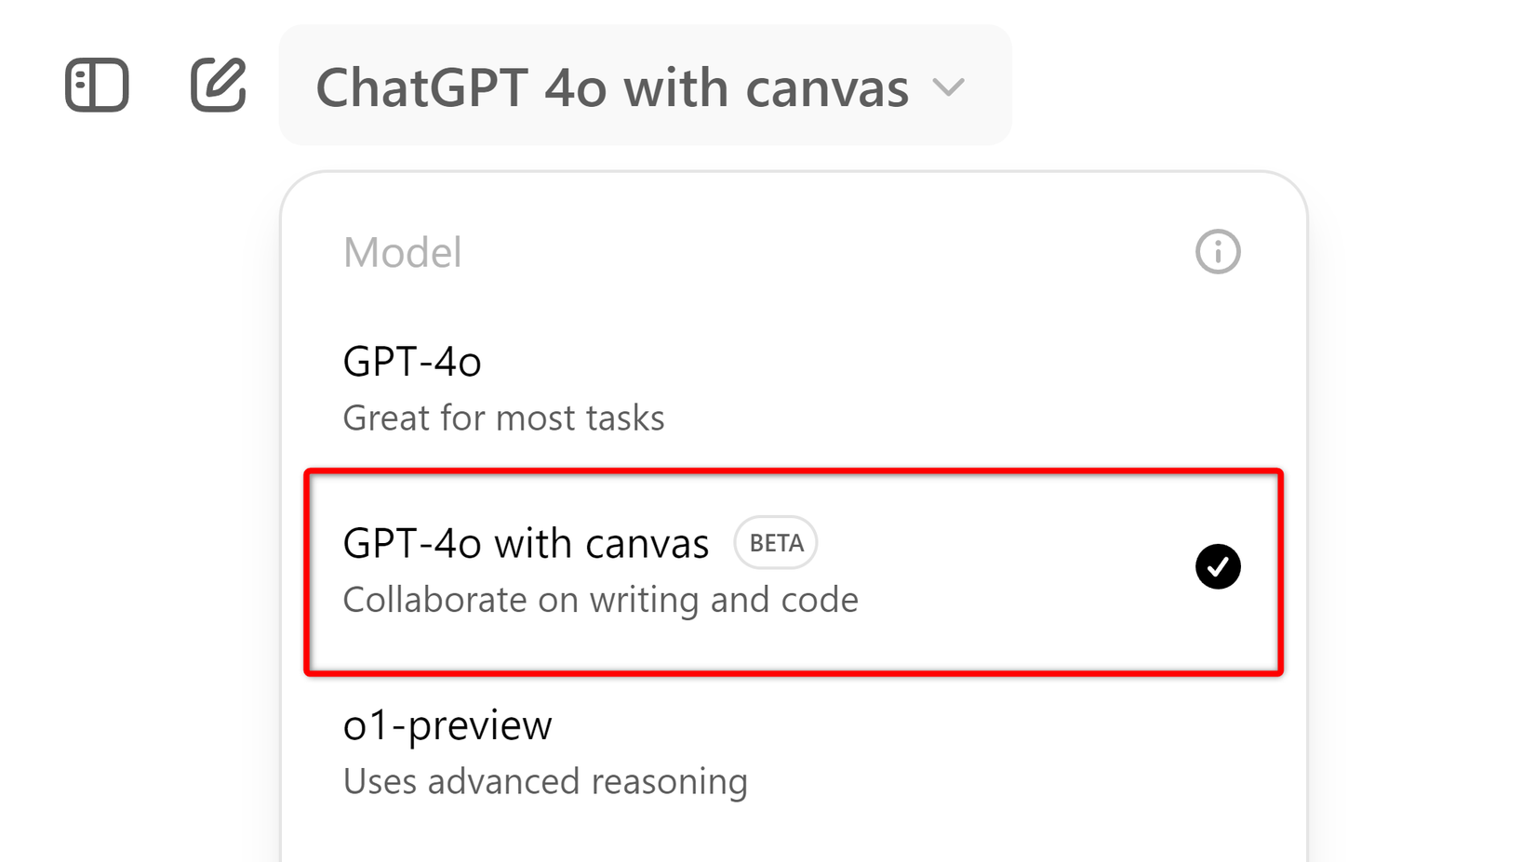Click 'Collaborate on writing and code' text
Image resolution: width=1535 pixels, height=862 pixels.
(601, 600)
